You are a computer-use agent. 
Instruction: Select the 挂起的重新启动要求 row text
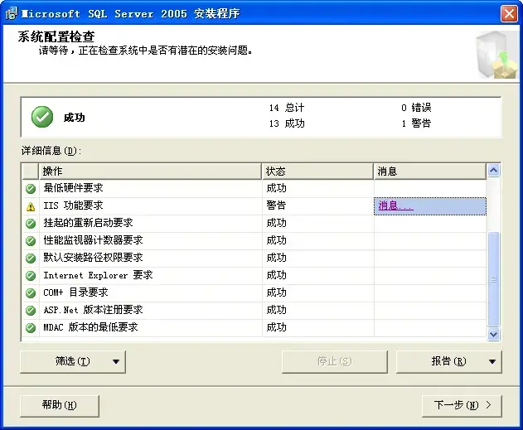[88, 223]
